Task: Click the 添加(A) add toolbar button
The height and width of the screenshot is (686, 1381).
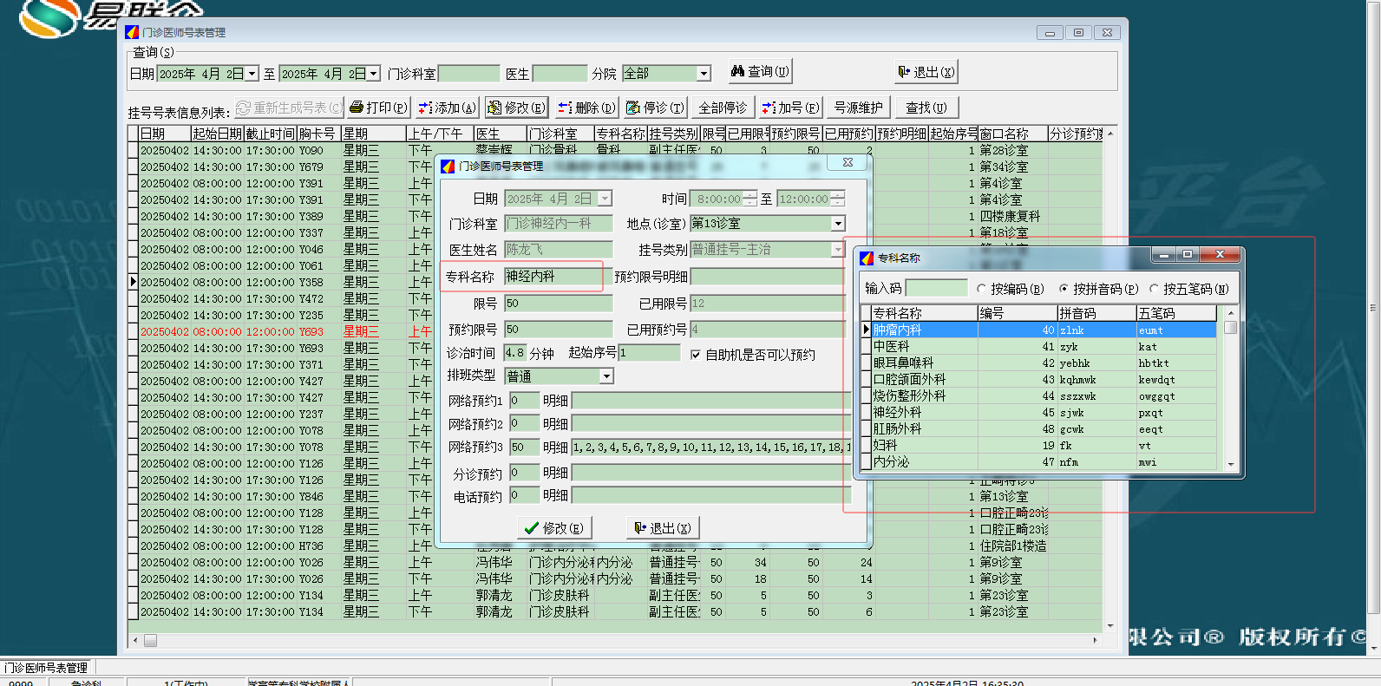Action: point(447,108)
